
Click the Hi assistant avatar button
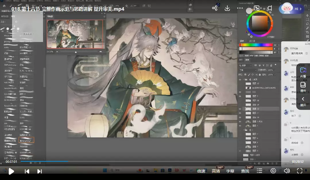[291, 9]
